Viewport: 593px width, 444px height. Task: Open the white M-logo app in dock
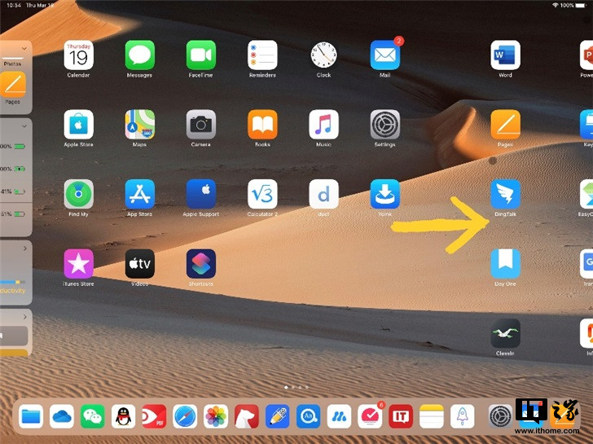coord(339,416)
